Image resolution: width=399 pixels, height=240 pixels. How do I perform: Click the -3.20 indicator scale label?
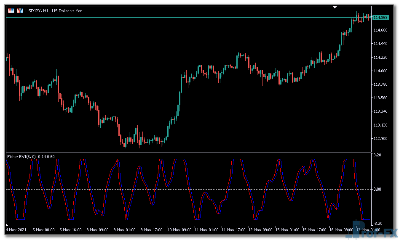pos(377,224)
